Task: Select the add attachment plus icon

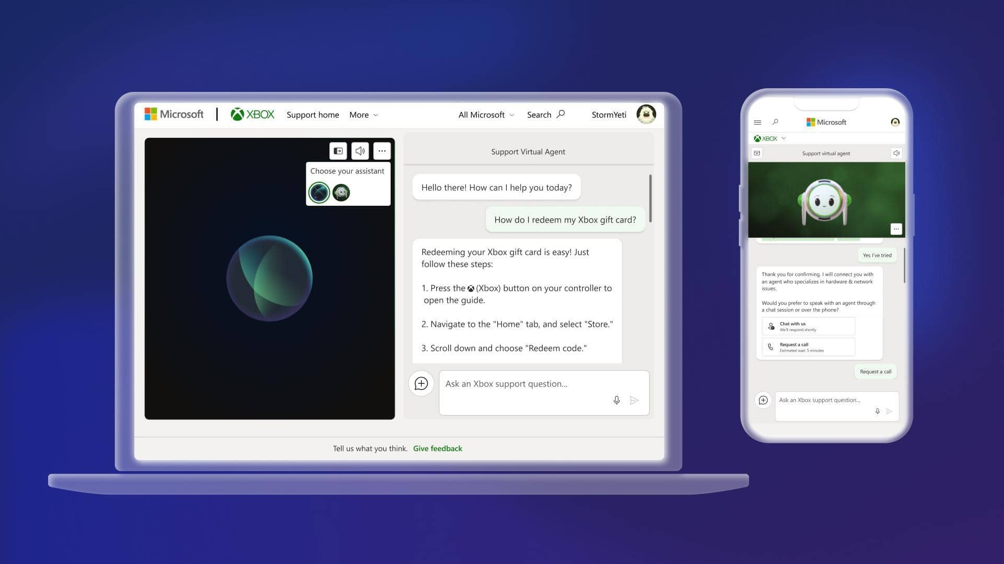Action: point(421,384)
